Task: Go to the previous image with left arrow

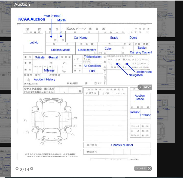Action: [x=17, y=168]
